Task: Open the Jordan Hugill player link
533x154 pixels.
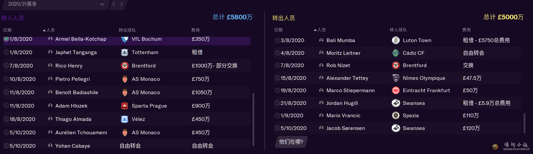Action: (x=342, y=103)
